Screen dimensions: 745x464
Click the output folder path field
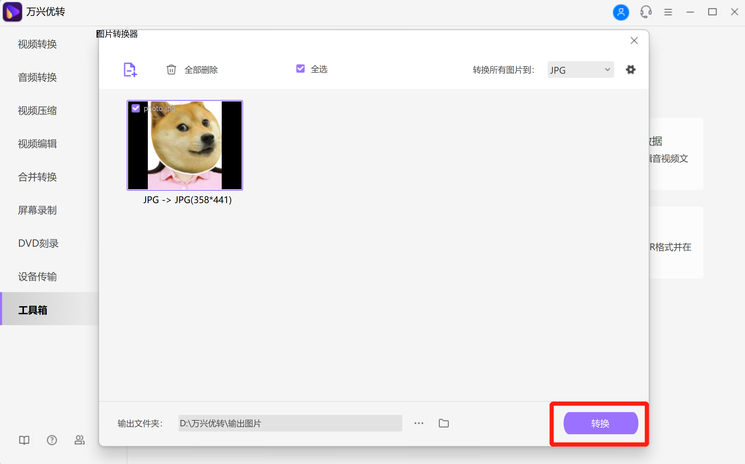pos(290,423)
